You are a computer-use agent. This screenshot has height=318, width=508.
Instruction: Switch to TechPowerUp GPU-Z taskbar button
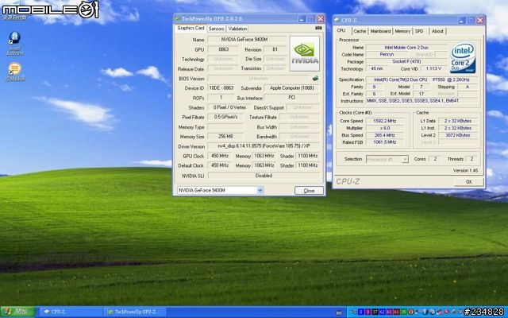136,312
